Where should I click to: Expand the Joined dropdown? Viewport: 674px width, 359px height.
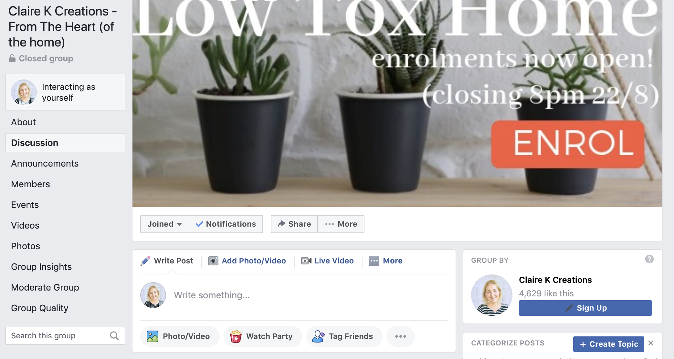pos(165,224)
